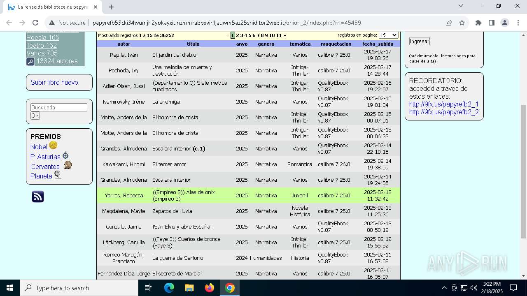The width and height of the screenshot is (527, 296).
Task: Select title La guerra de Sertorio
Action: 178,258
